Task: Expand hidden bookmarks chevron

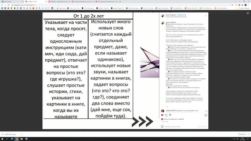Action: coord(236,8)
